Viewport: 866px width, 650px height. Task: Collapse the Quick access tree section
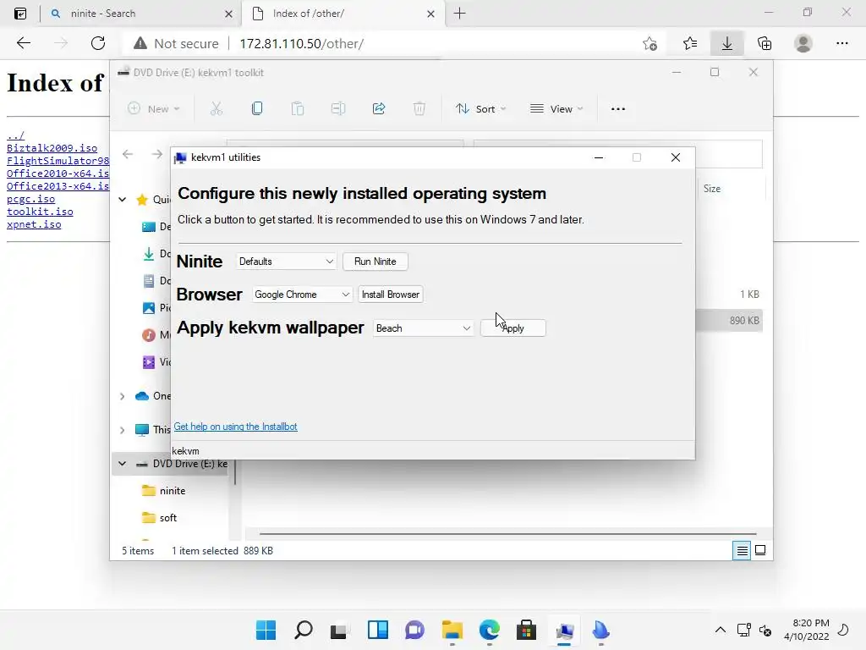(x=123, y=200)
